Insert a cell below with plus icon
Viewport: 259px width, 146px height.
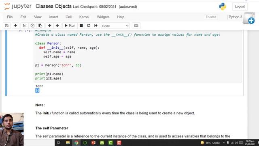click(x=15, y=26)
